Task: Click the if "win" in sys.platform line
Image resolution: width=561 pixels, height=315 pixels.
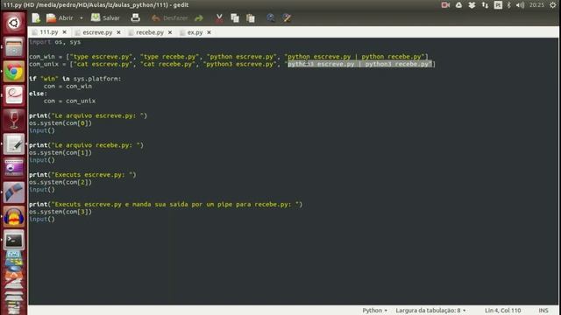Action: (x=75, y=79)
